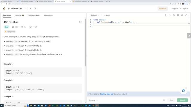Open the Solutions (4.4K) tab
The image size is (191, 107).
[34, 15]
